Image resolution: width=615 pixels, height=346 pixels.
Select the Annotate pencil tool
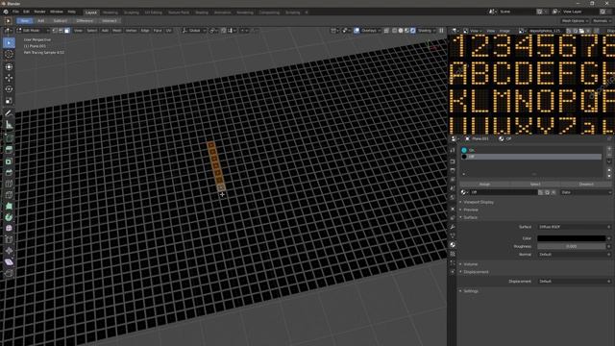tap(9, 113)
